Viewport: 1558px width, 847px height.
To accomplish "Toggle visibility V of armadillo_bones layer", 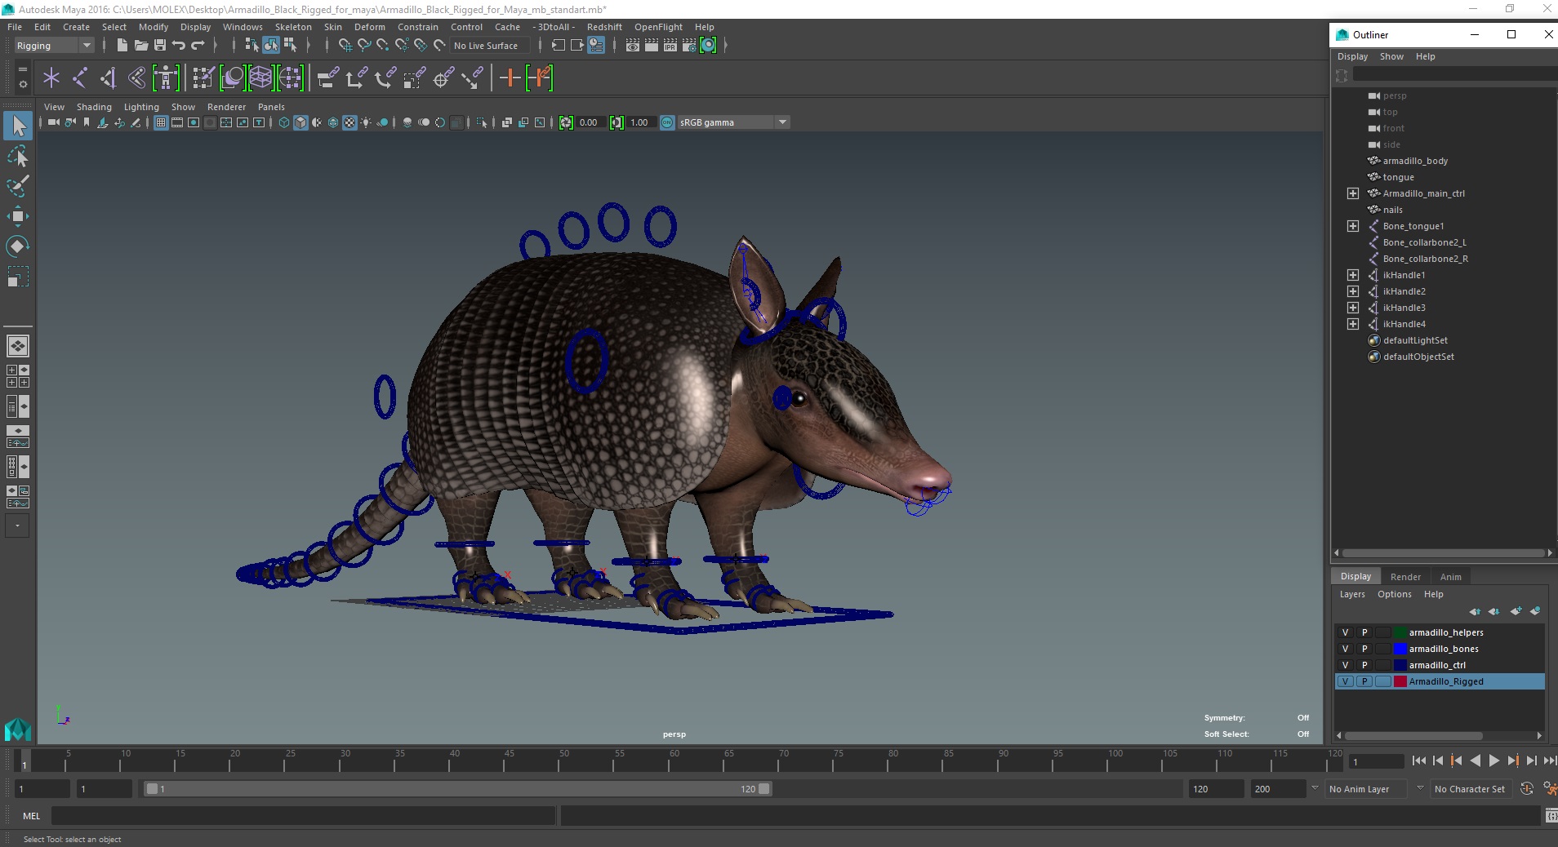I will coord(1345,649).
